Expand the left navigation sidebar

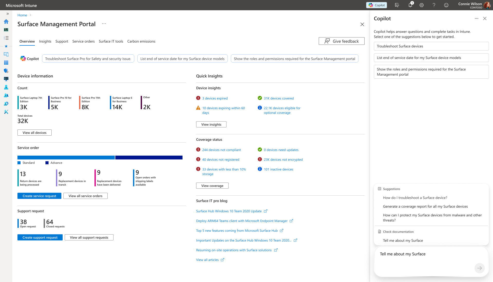click(7, 14)
